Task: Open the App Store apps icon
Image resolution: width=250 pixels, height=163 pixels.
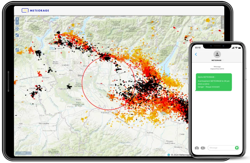Action: 203,148
